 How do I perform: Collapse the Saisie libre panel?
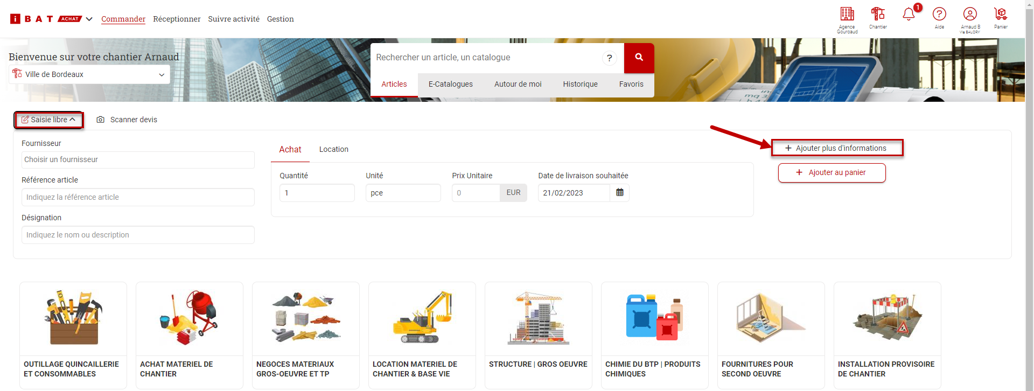[48, 120]
